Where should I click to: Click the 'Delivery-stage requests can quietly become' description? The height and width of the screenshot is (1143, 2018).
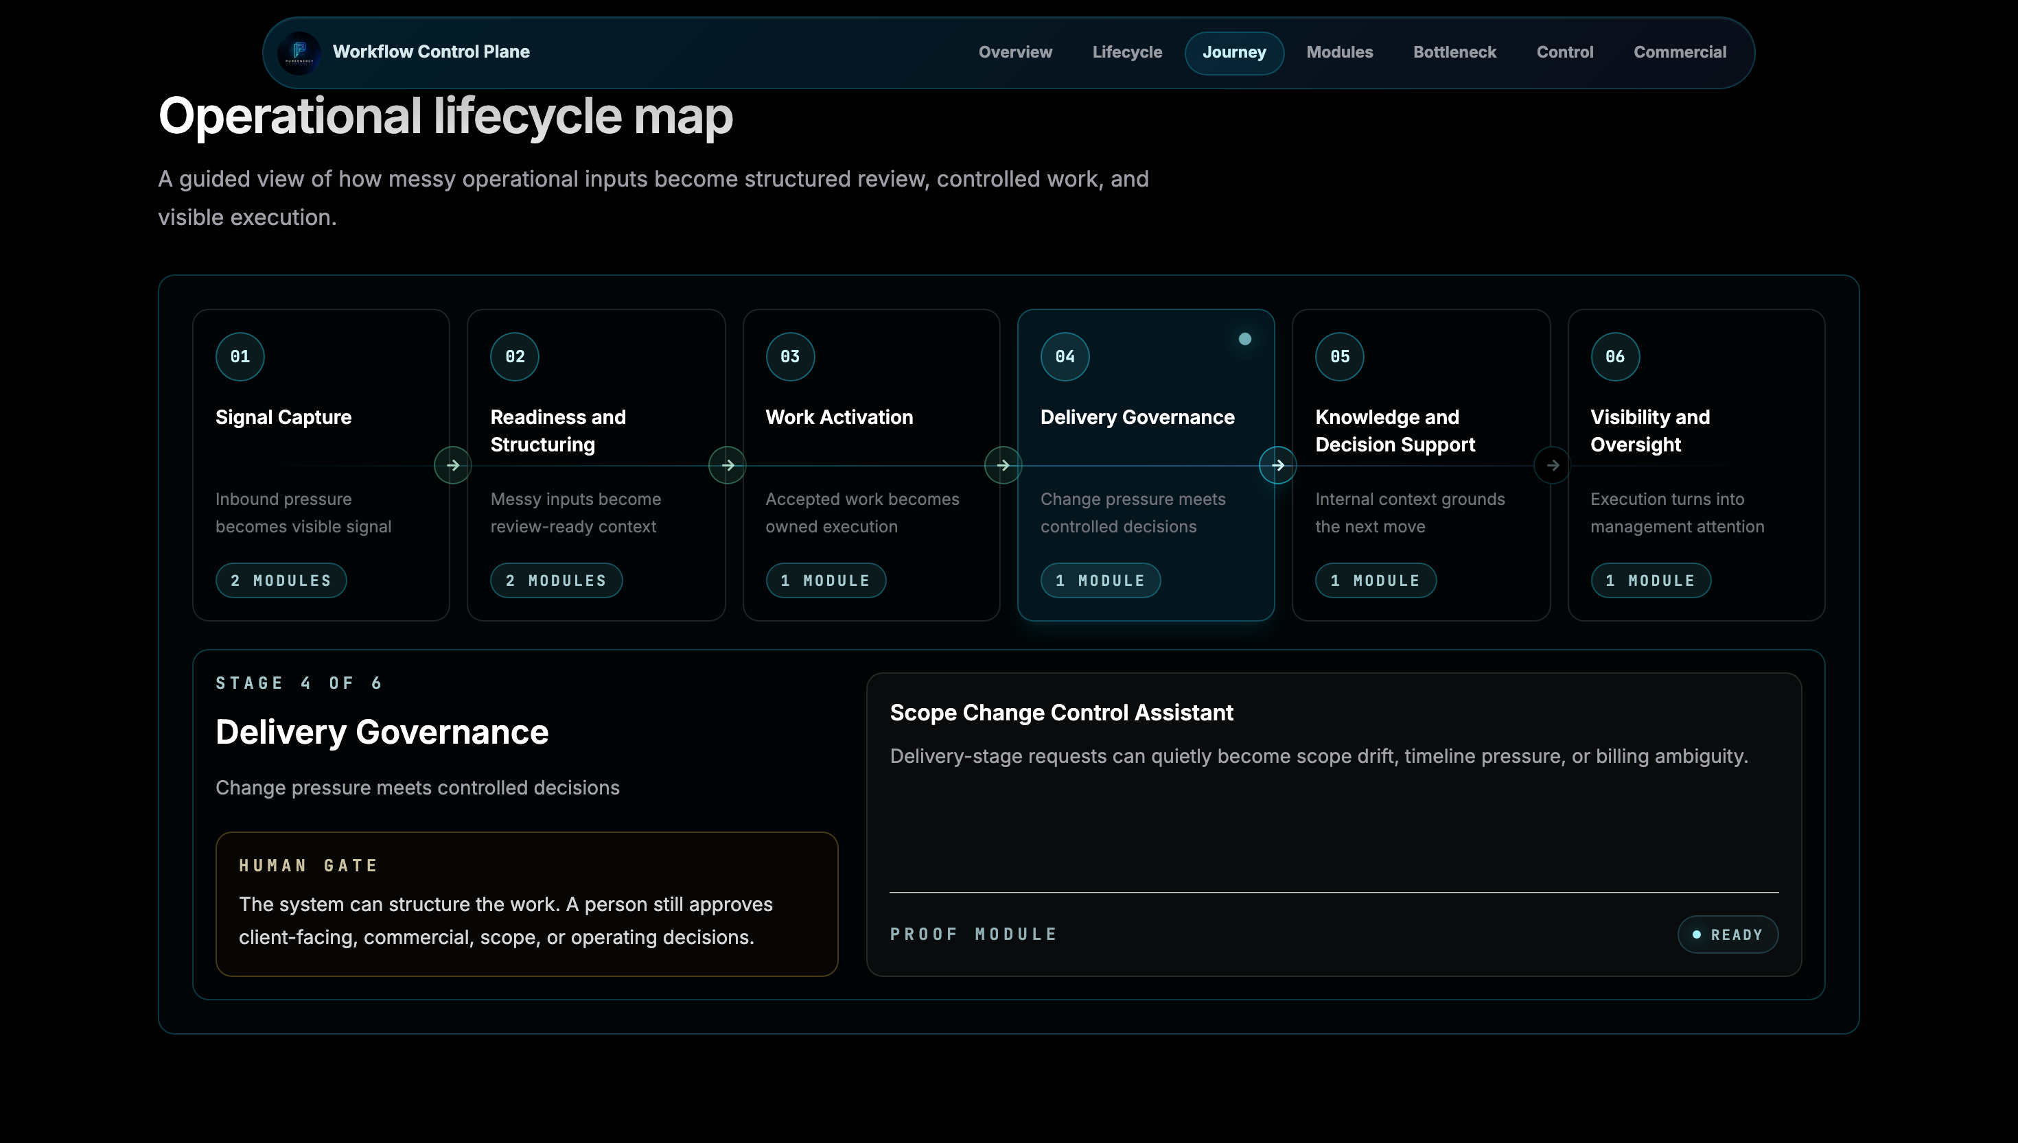[x=1319, y=757]
